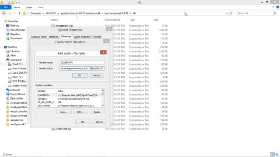Click apache-tomcat-8.0.18 breadcrumb segment
The height and width of the screenshot is (157, 280).
[x=116, y=14]
